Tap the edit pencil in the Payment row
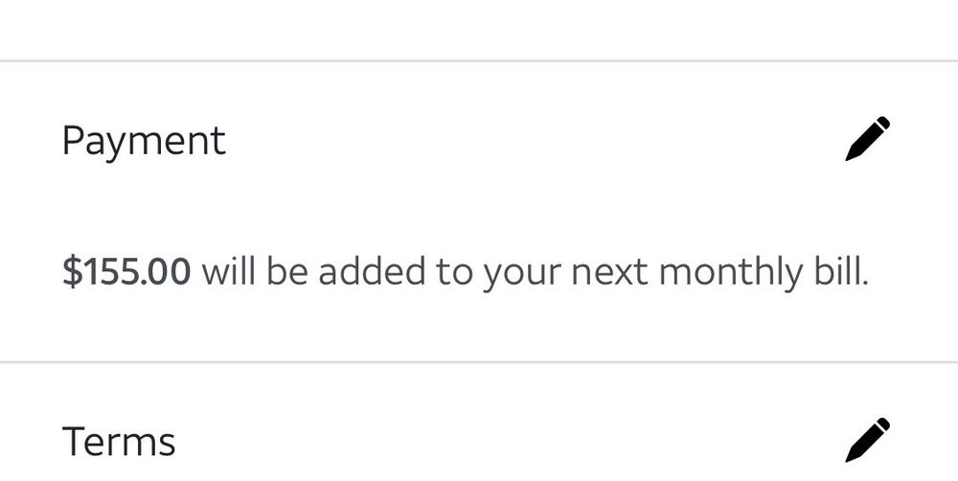The width and height of the screenshot is (958, 481). point(868,139)
